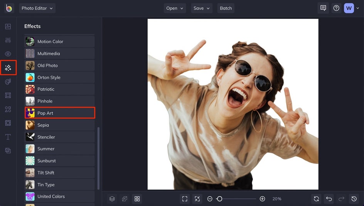The height and width of the screenshot is (206, 364).
Task: Select the Orton Style effect
Action: pos(59,77)
